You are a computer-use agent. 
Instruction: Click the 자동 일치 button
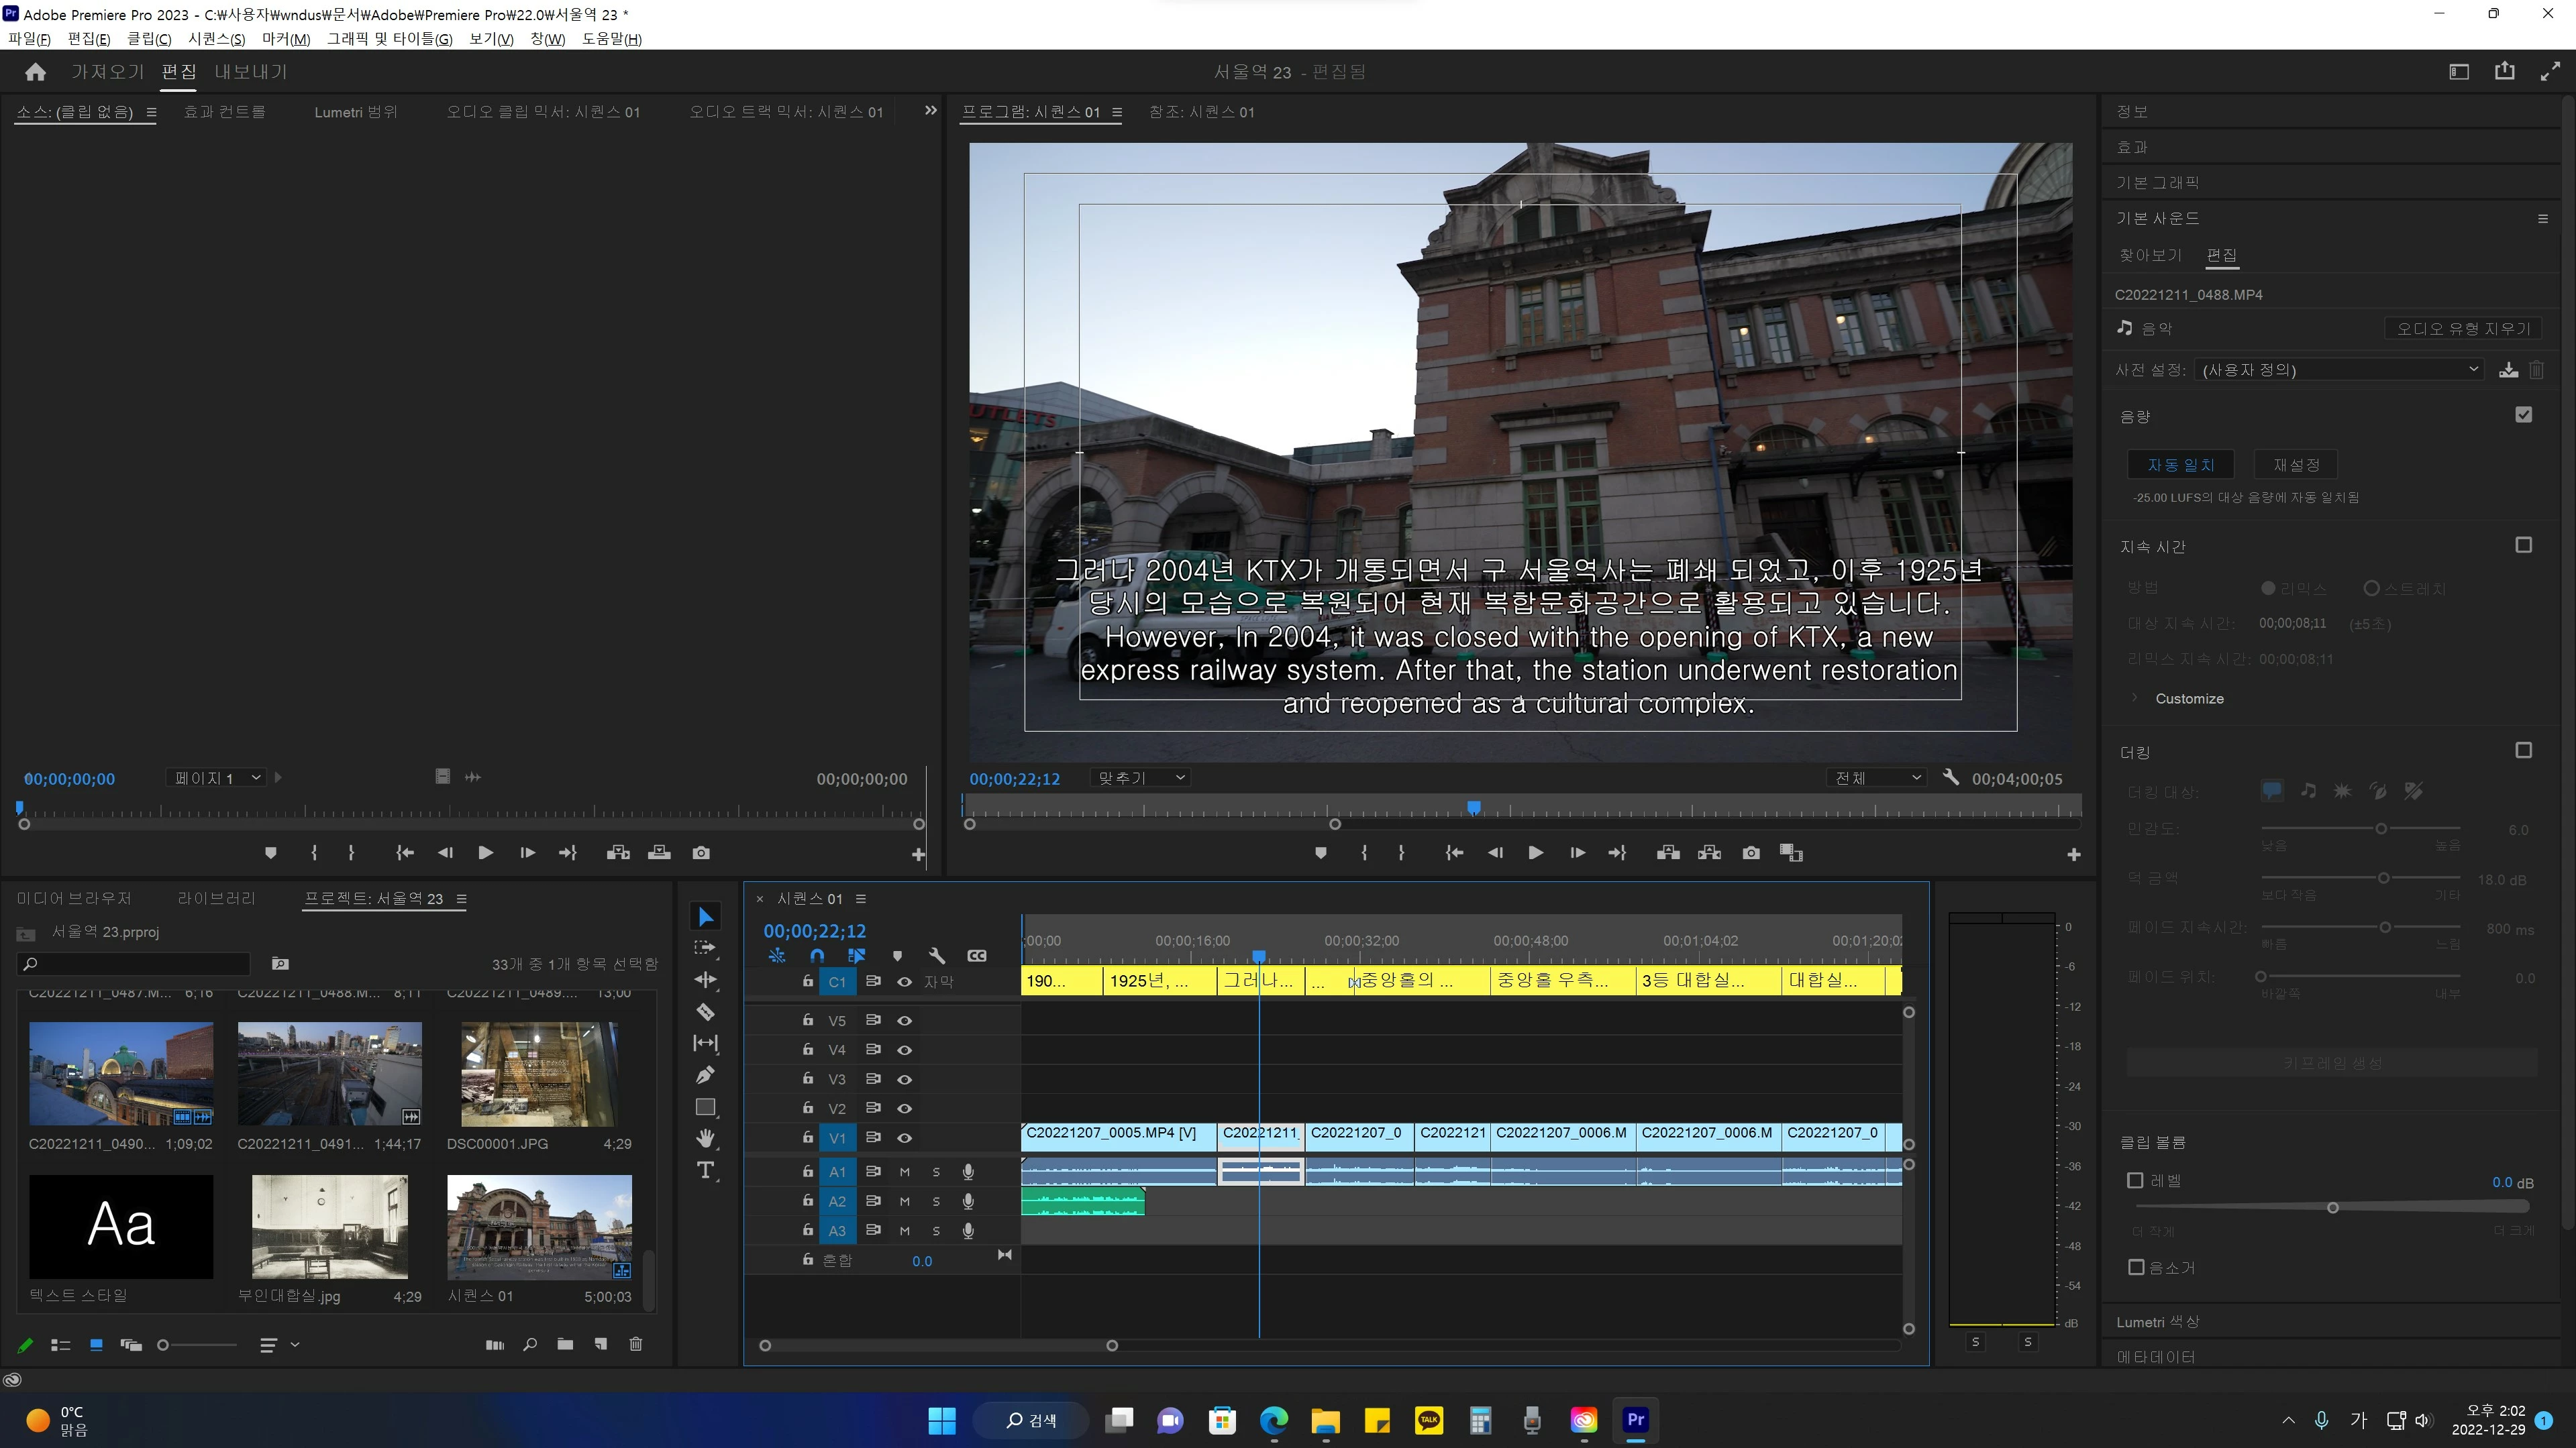2180,465
